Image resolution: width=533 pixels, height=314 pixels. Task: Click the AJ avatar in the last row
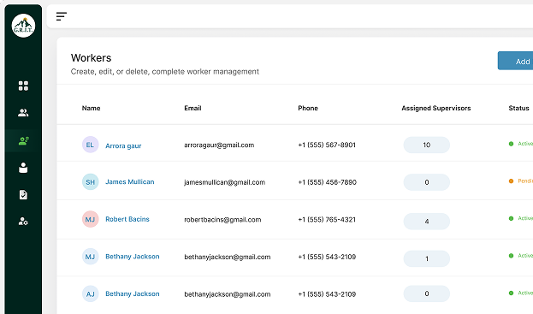pos(90,294)
